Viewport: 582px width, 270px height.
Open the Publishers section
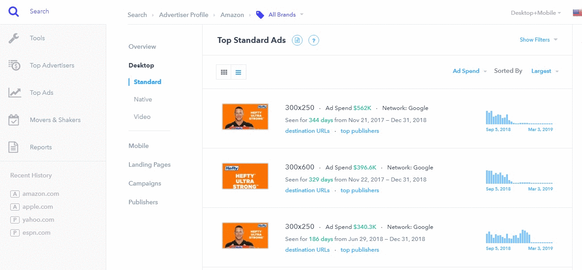143,202
